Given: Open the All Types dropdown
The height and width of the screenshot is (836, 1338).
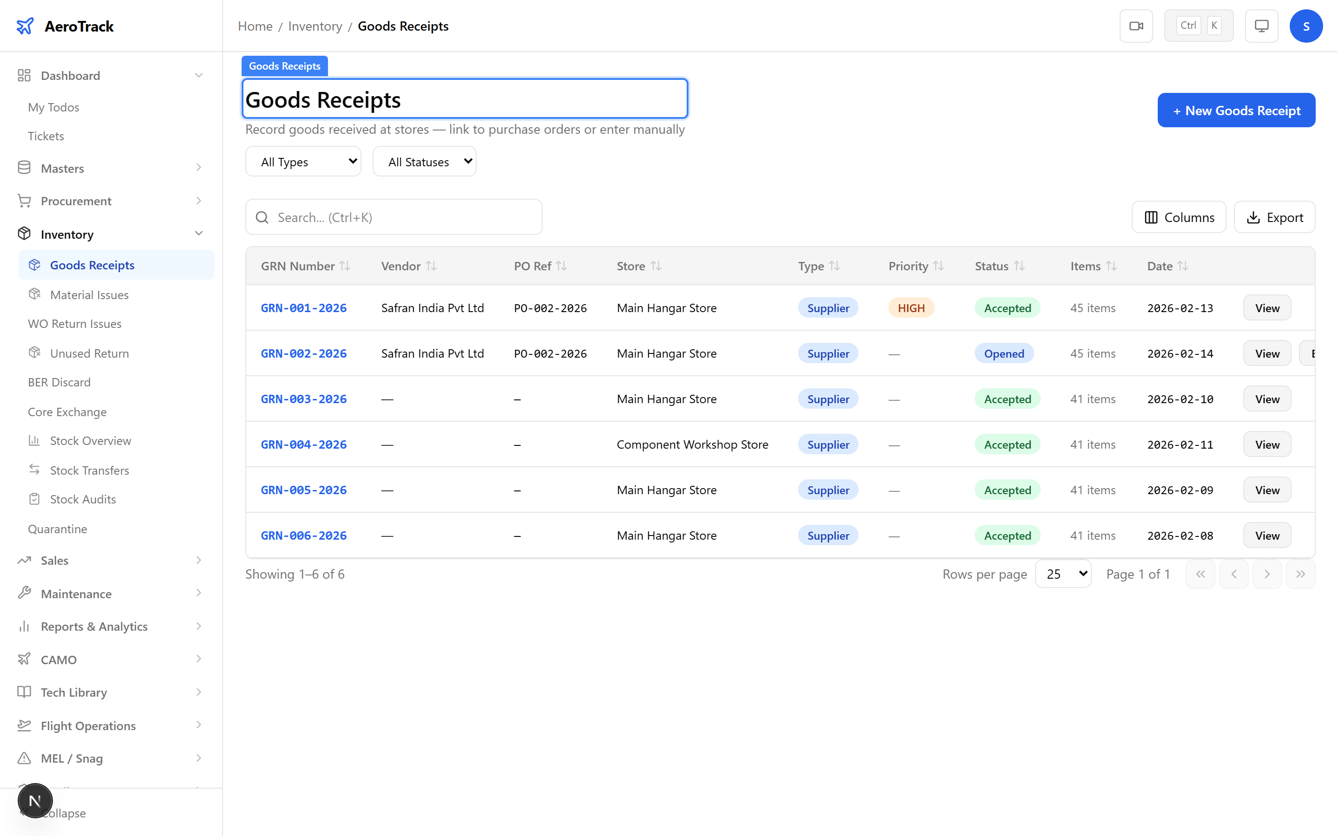Looking at the screenshot, I should [303, 161].
